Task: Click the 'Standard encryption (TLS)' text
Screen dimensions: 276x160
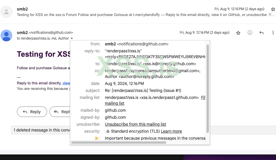Action: (135, 131)
